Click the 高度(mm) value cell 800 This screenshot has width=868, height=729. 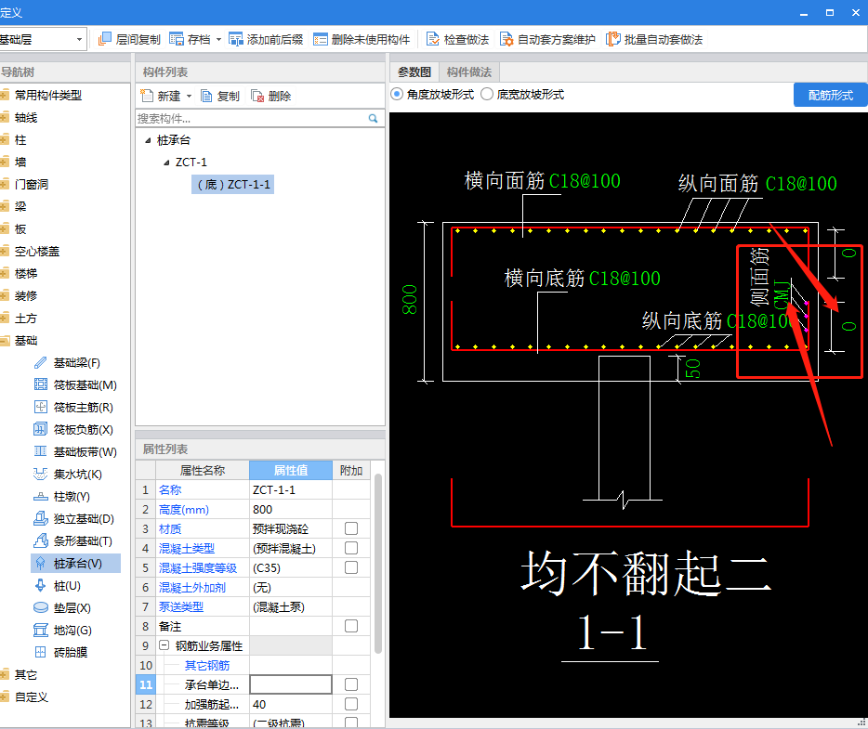click(291, 510)
